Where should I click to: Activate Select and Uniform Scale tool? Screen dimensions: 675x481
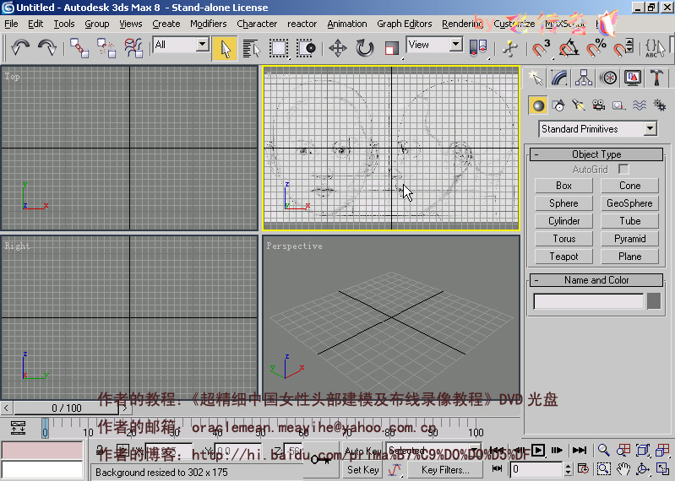[391, 48]
